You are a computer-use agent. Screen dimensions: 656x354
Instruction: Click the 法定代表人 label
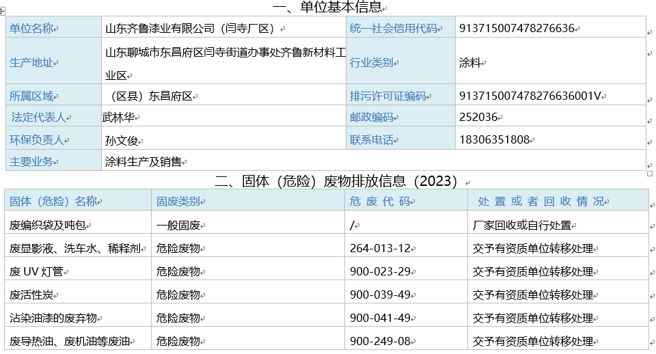(x=38, y=118)
